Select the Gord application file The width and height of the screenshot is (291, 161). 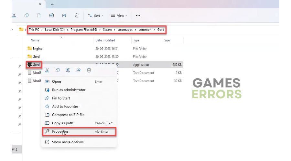[36, 65]
